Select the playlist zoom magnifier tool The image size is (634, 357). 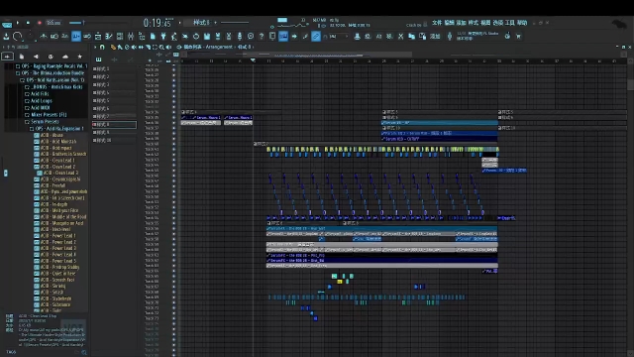click(x=161, y=47)
